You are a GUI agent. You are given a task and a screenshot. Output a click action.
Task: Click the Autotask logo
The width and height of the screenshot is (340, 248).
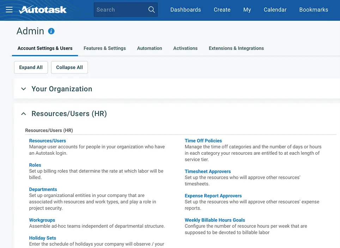coord(43,10)
